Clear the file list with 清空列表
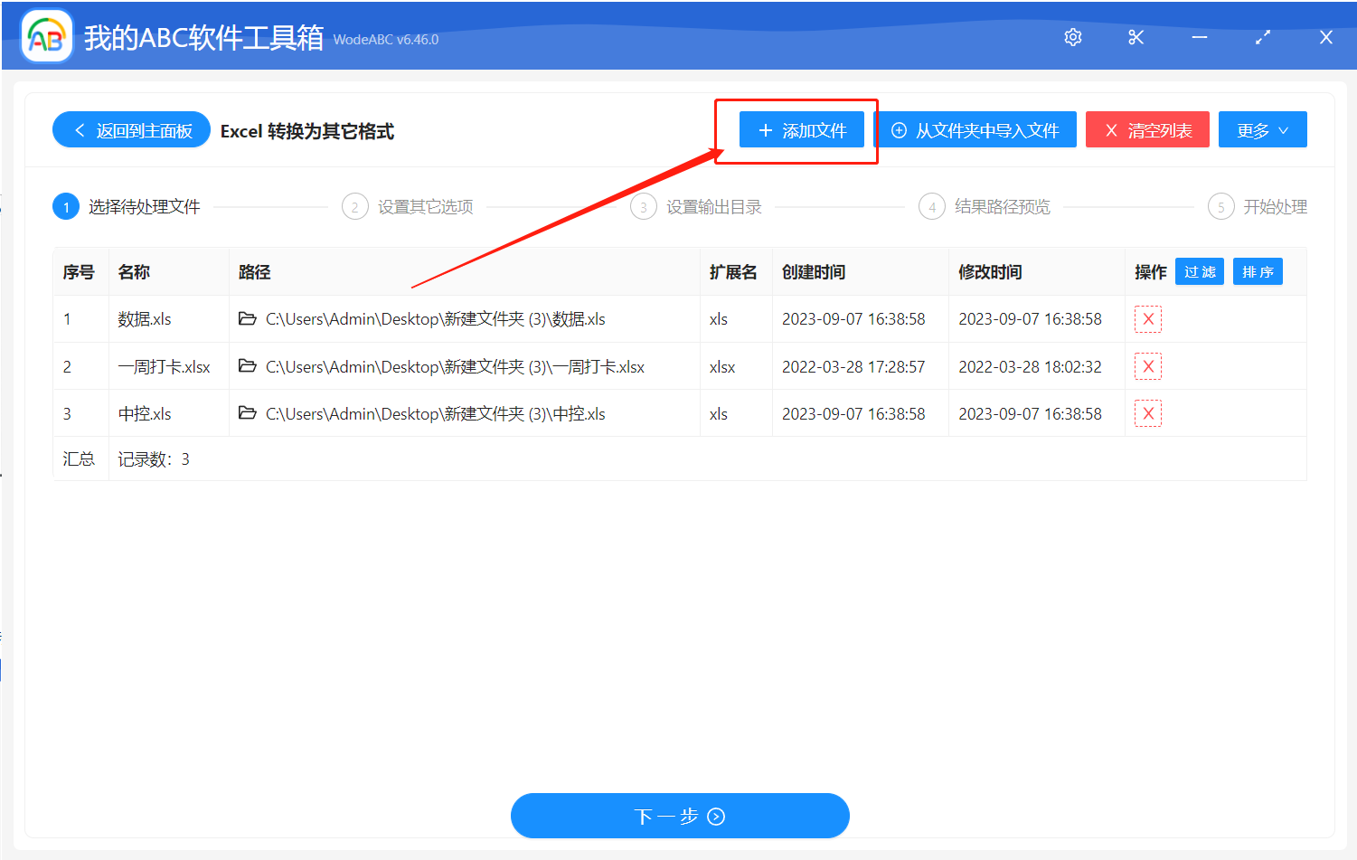The image size is (1357, 860). click(1147, 129)
